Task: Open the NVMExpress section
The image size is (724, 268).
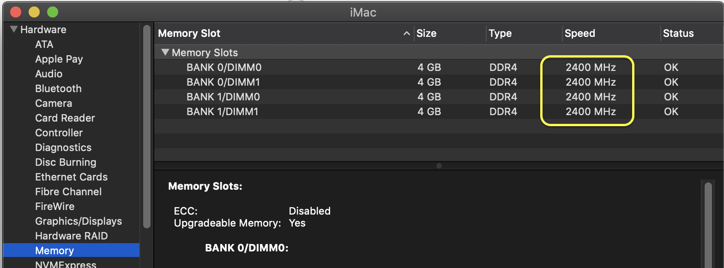Action: point(66,264)
